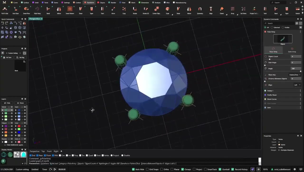Click the Hide button in Layers panel
Screen dimensions: 304x172
tap(7, 103)
